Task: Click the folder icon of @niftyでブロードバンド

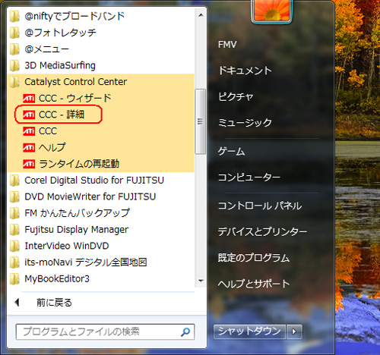Action: (14, 16)
